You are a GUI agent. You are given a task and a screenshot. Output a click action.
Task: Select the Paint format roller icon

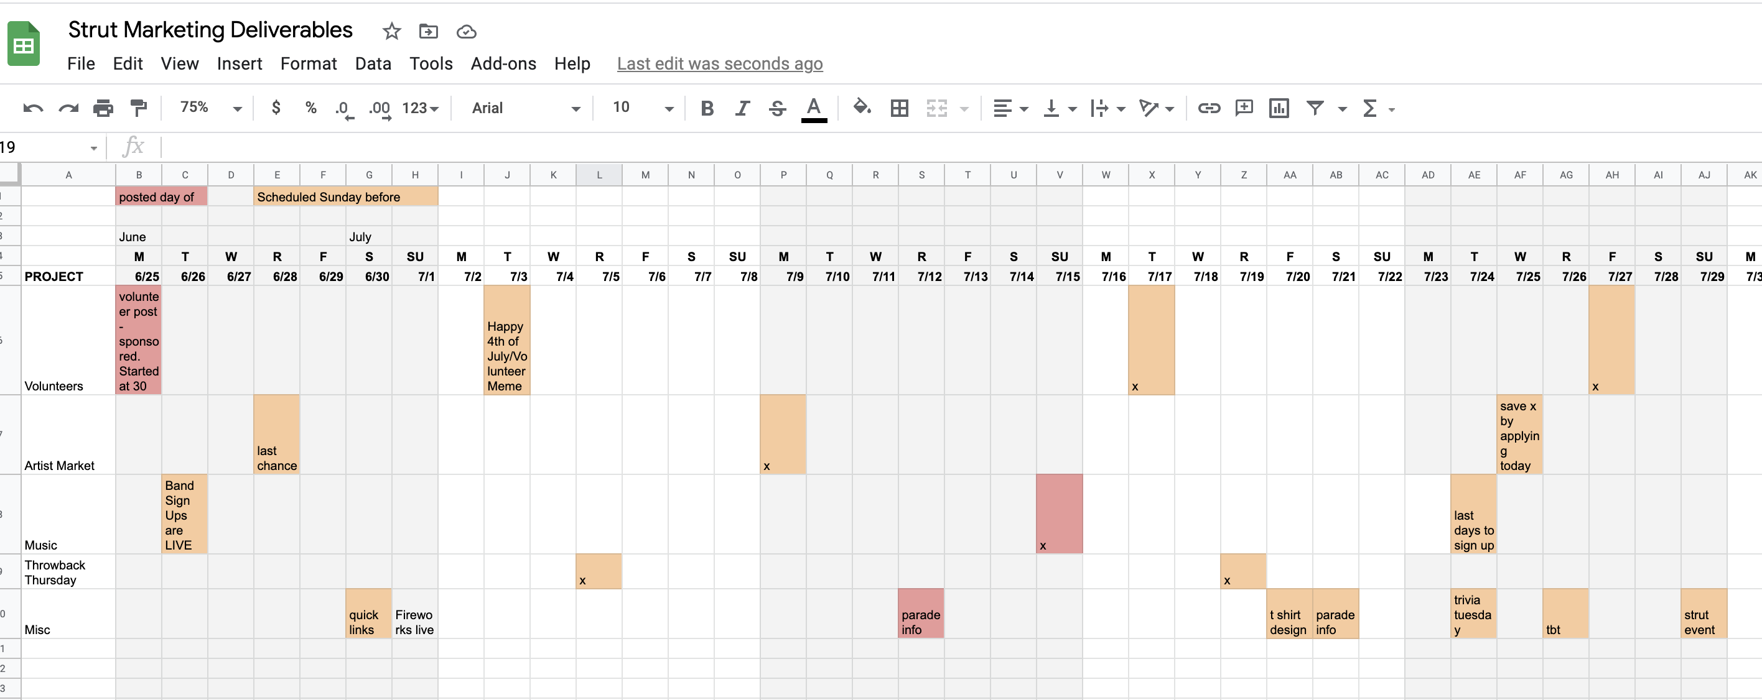point(139,108)
